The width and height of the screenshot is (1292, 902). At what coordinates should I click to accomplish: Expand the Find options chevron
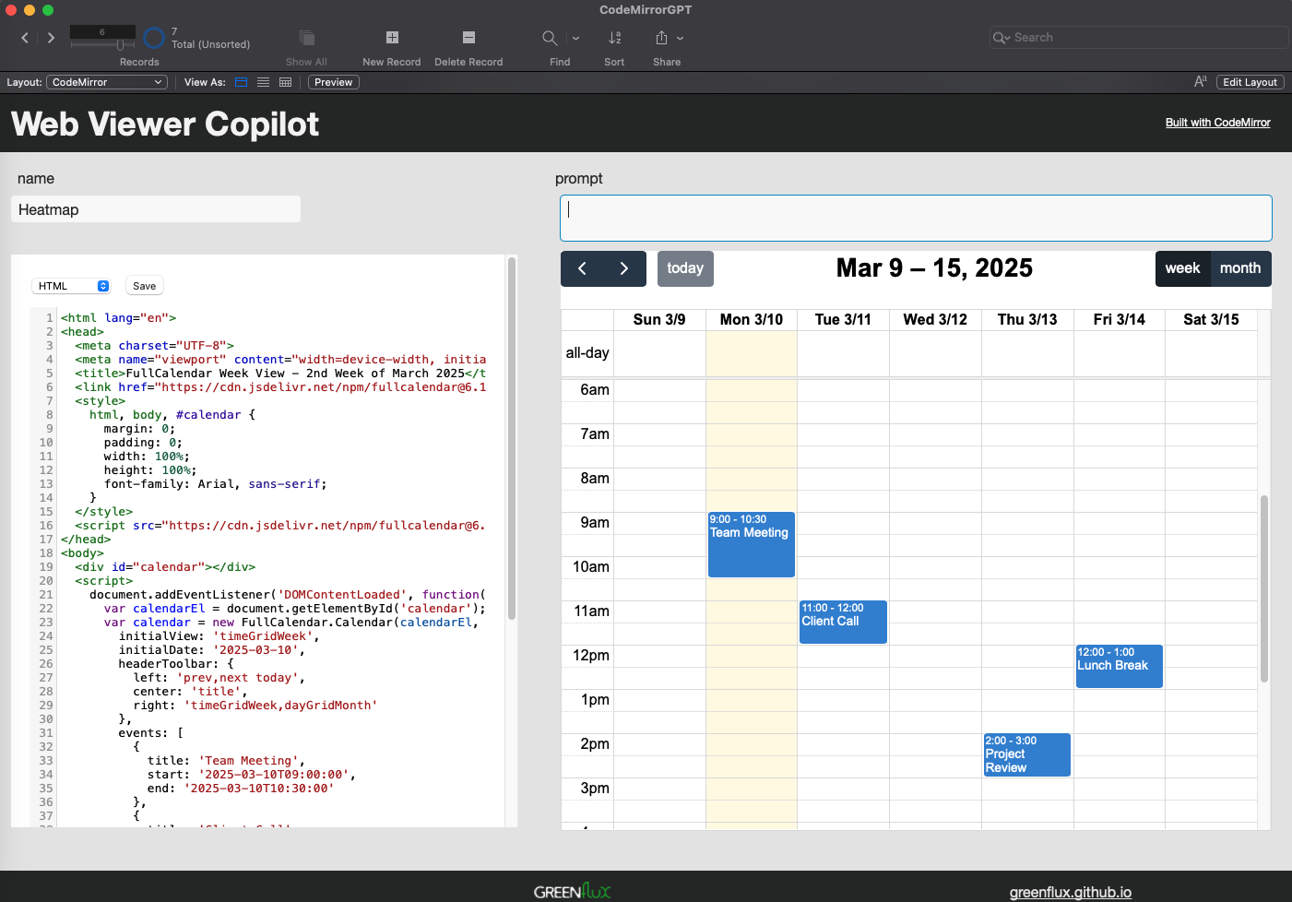click(576, 39)
